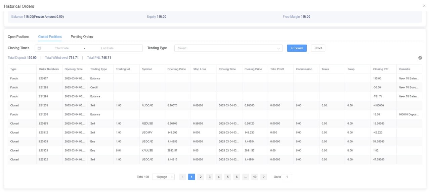Click the calendar icon in date range

pos(39,48)
